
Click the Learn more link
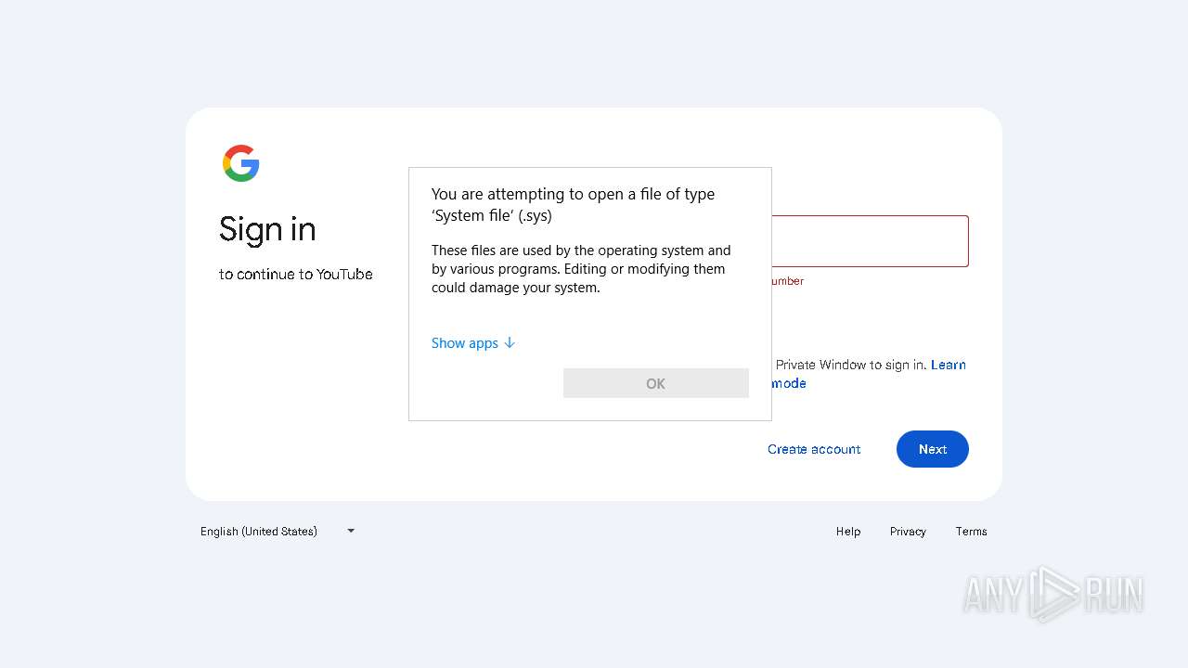[948, 365]
